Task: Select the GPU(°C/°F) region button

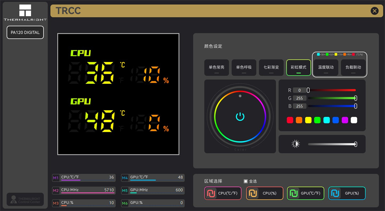Action: click(x=306, y=193)
